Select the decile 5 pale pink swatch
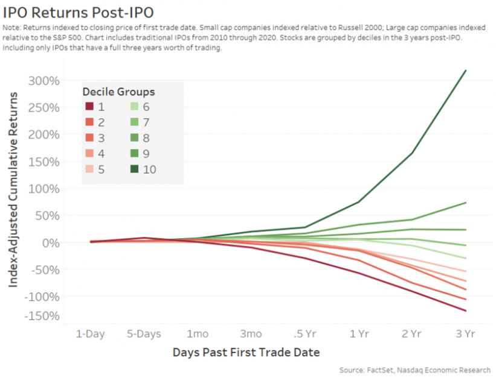 pos(89,169)
